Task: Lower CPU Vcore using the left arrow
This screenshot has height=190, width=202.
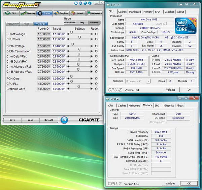Action: 68,39
